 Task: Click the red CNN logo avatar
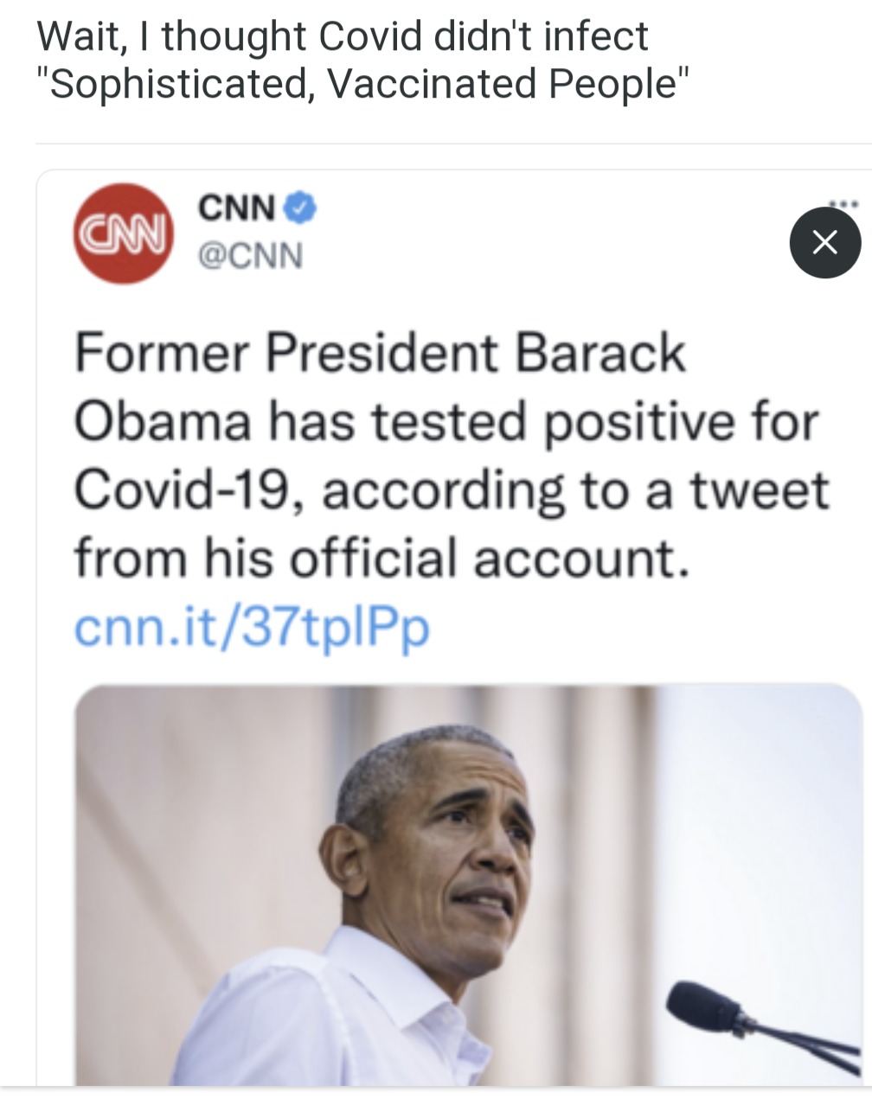pyautogui.click(x=124, y=233)
